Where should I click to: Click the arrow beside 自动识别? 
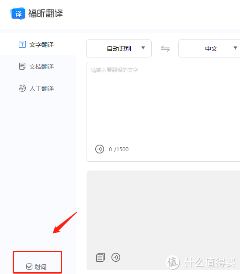143,48
